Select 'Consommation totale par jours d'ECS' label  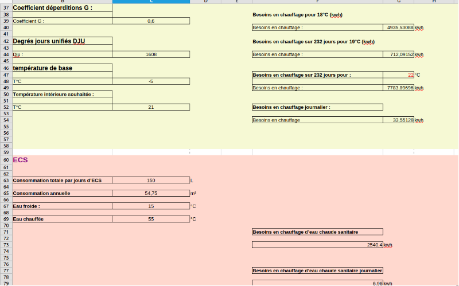(x=63, y=181)
